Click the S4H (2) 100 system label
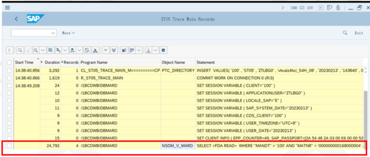370x157 pixels. (302, 8)
